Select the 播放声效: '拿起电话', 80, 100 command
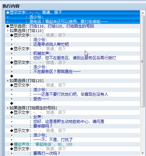The width and height of the screenshot is (146, 156). [x=72, y=144]
